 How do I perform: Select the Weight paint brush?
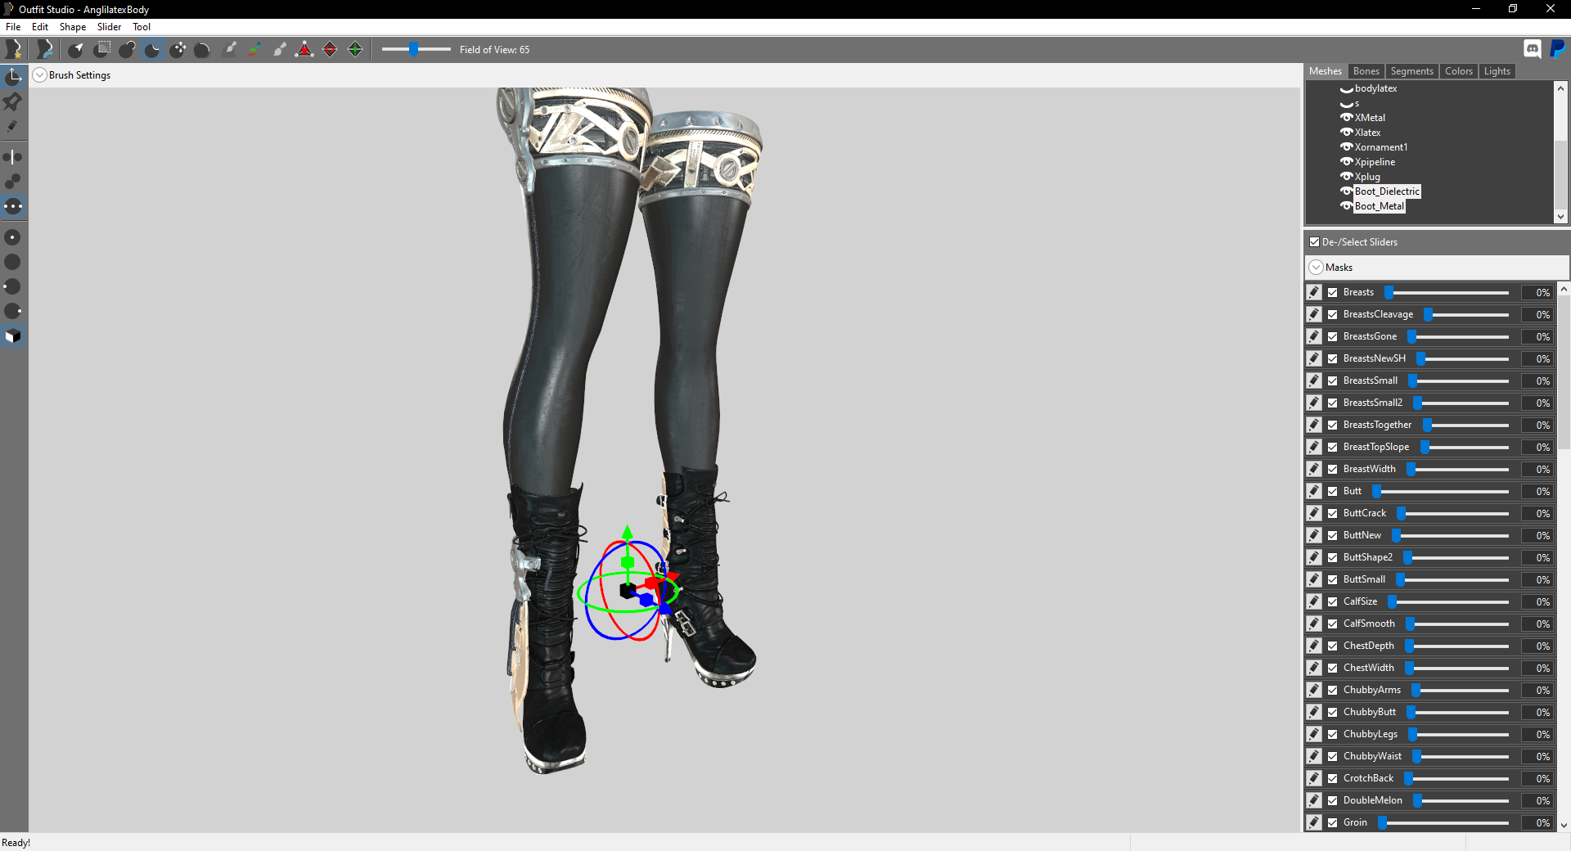click(230, 50)
